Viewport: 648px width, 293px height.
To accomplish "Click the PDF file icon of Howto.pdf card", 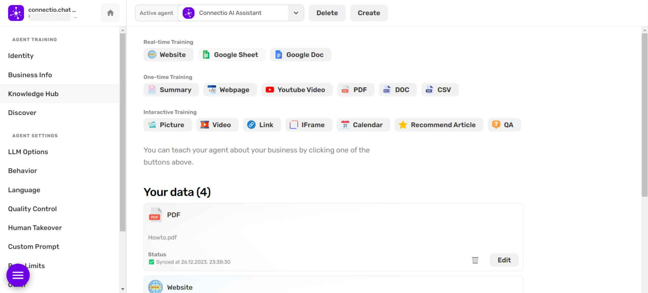I will tap(155, 215).
